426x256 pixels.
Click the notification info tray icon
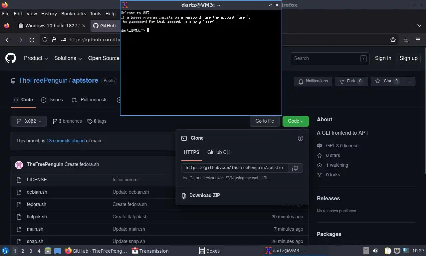(405, 250)
